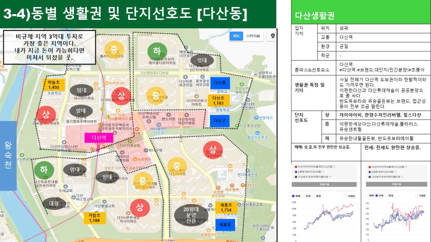Remove 다산자이아이비플레이스 from the right chart
The height and width of the screenshot is (242, 431).
pos(406,167)
